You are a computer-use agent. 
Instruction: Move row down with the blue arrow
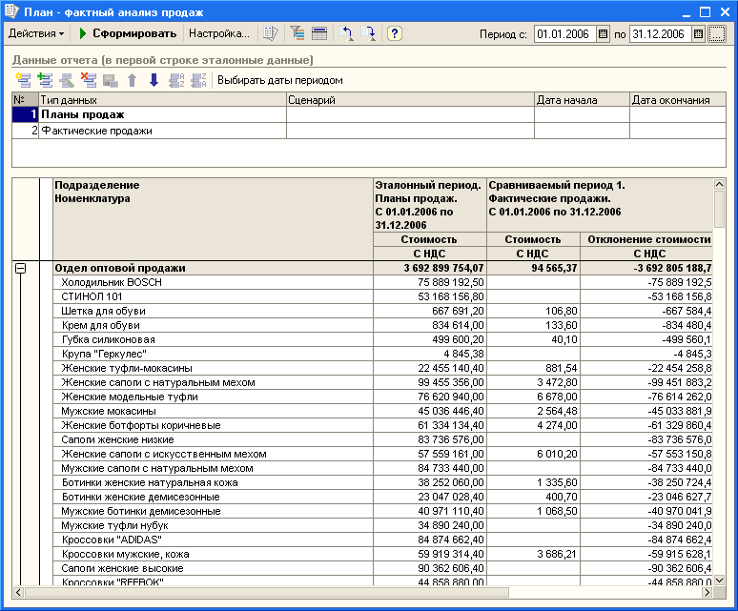[x=154, y=80]
